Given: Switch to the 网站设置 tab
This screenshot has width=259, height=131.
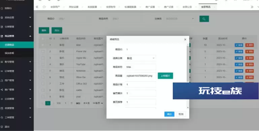Looking at the screenshot, I should coord(74,7).
